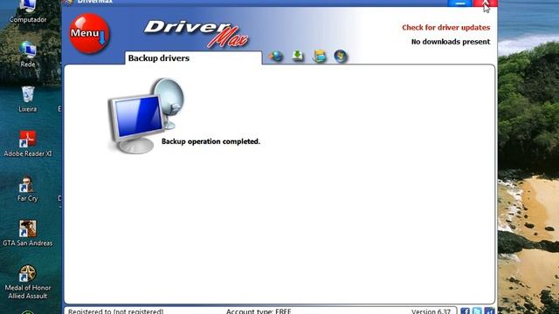
Task: Click the computer and satellite dish image
Action: tap(146, 116)
